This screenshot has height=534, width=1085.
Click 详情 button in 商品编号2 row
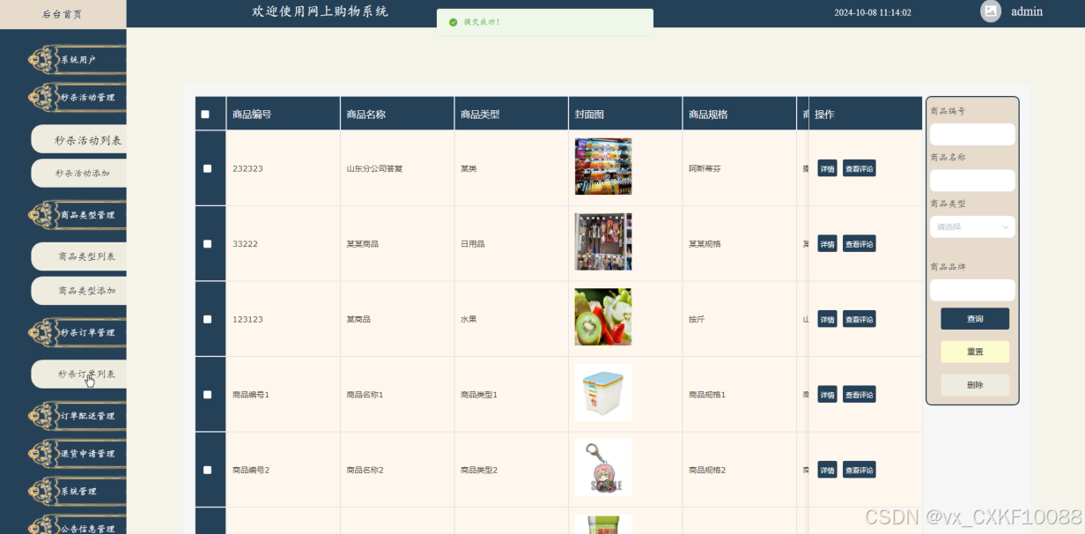[x=827, y=470]
